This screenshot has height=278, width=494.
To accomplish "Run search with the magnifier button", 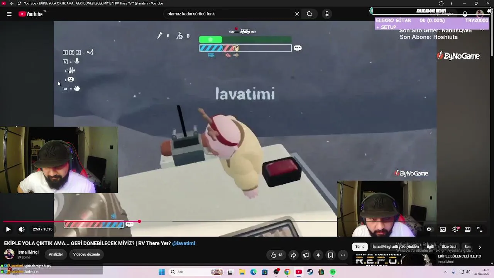I will [x=310, y=14].
